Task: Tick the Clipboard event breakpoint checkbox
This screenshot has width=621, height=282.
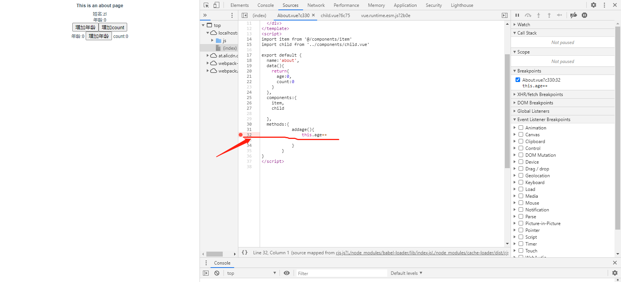Action: click(521, 141)
